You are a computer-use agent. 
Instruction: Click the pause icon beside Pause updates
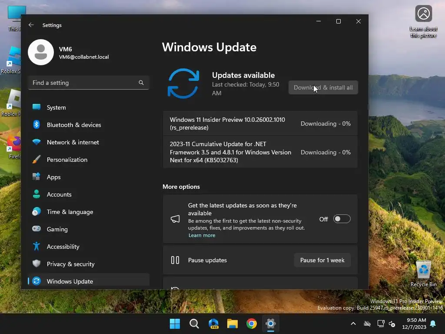(175, 260)
